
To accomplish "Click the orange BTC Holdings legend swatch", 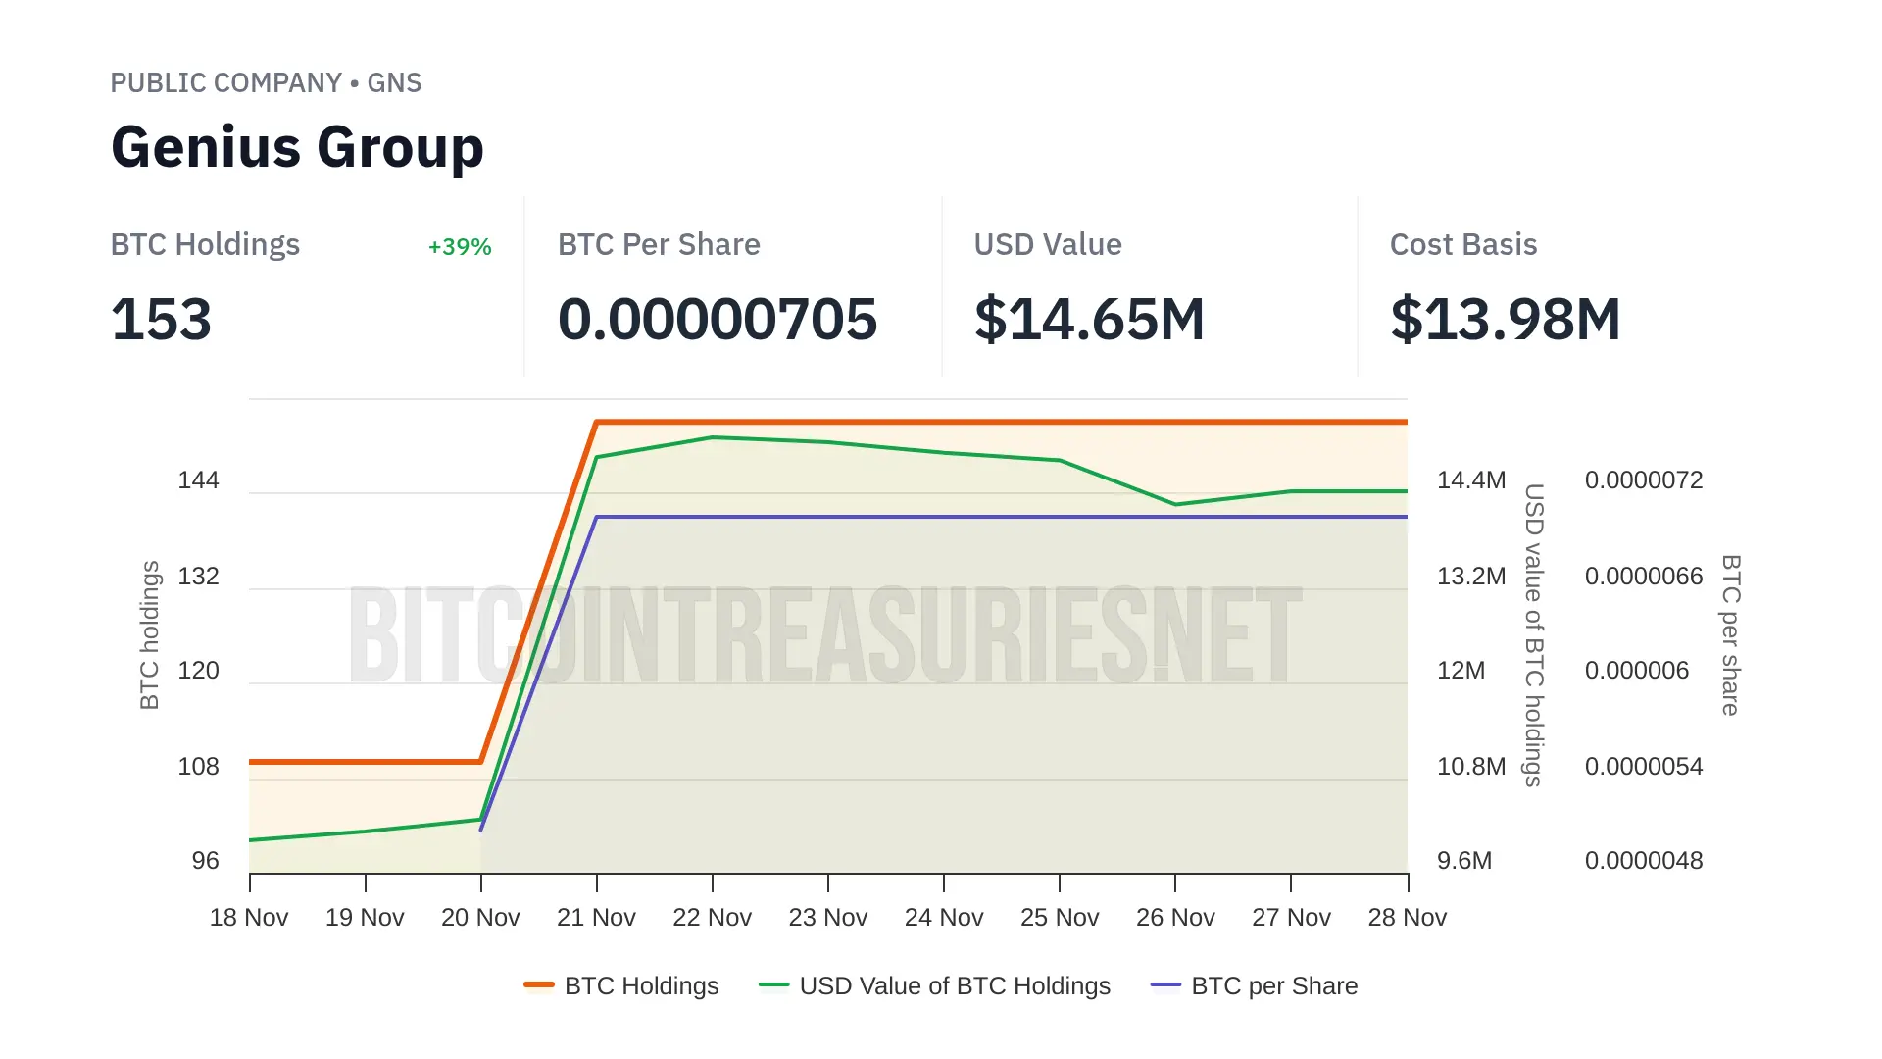I will pyautogui.click(x=539, y=984).
